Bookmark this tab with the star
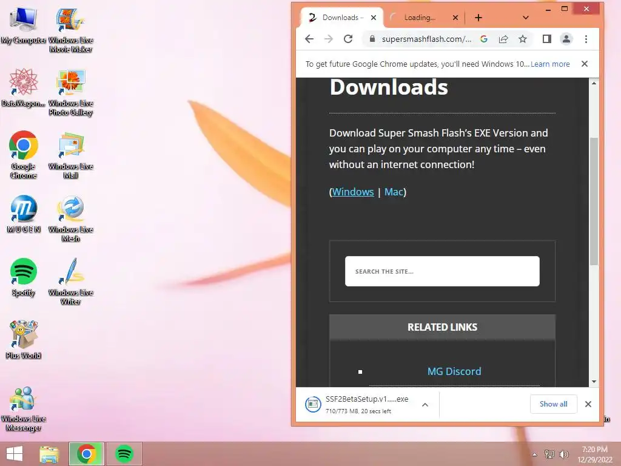The width and height of the screenshot is (621, 466). (523, 39)
